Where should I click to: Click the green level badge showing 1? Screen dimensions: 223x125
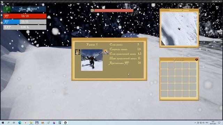point(7,9)
